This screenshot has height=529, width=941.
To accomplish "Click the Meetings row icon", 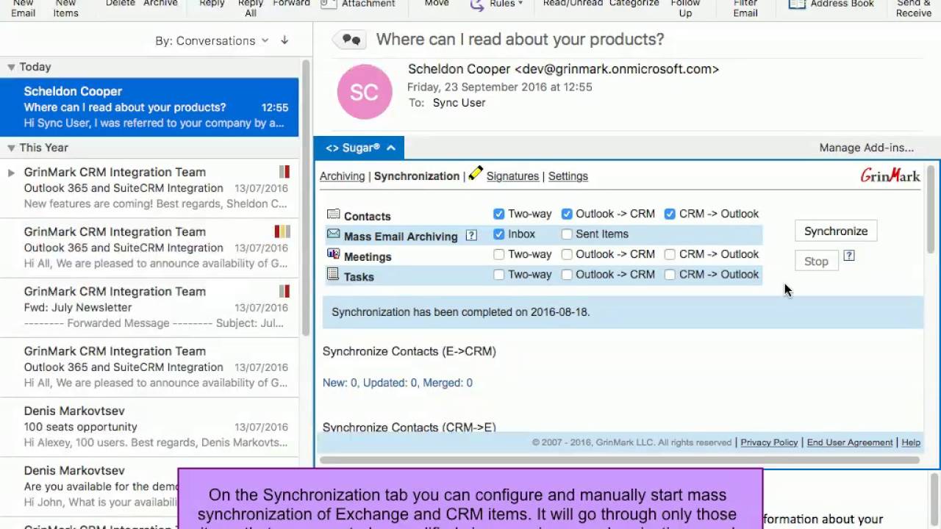I will pos(333,254).
